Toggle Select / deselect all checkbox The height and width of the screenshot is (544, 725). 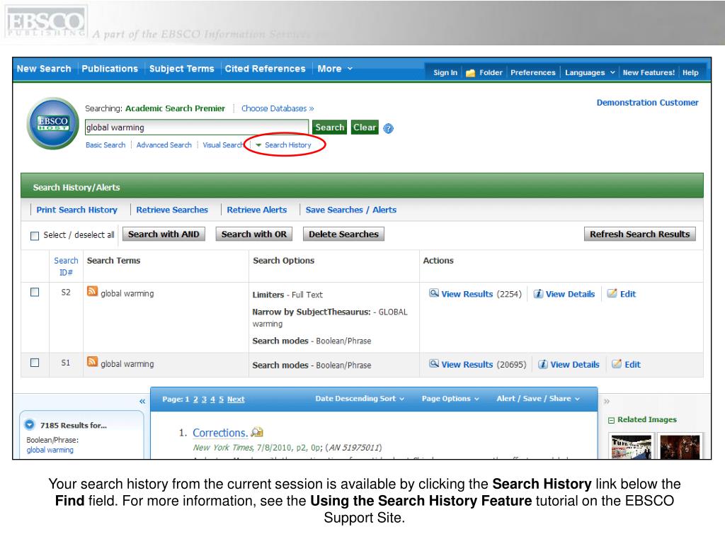[x=35, y=236]
